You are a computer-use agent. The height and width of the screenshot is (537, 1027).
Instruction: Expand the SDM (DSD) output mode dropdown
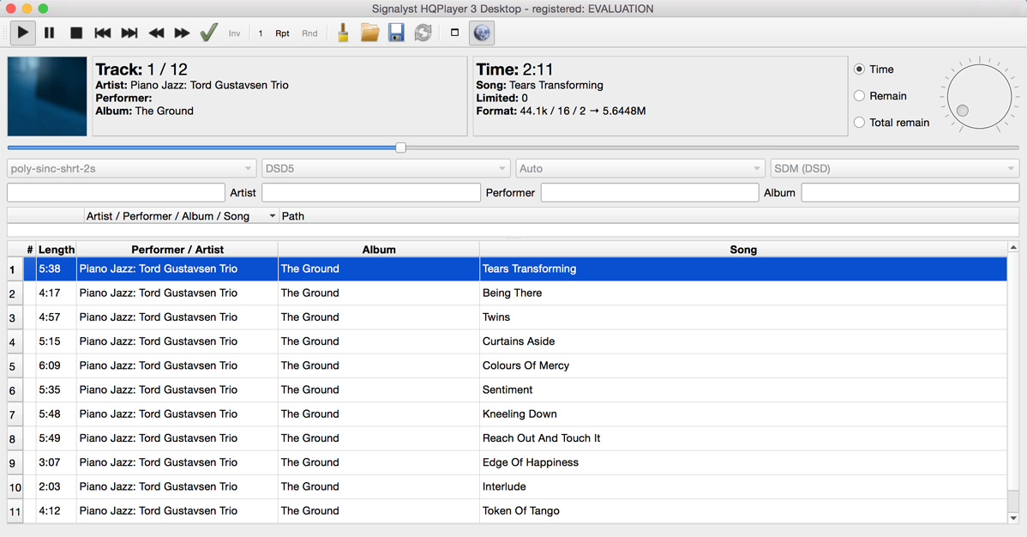pos(894,169)
